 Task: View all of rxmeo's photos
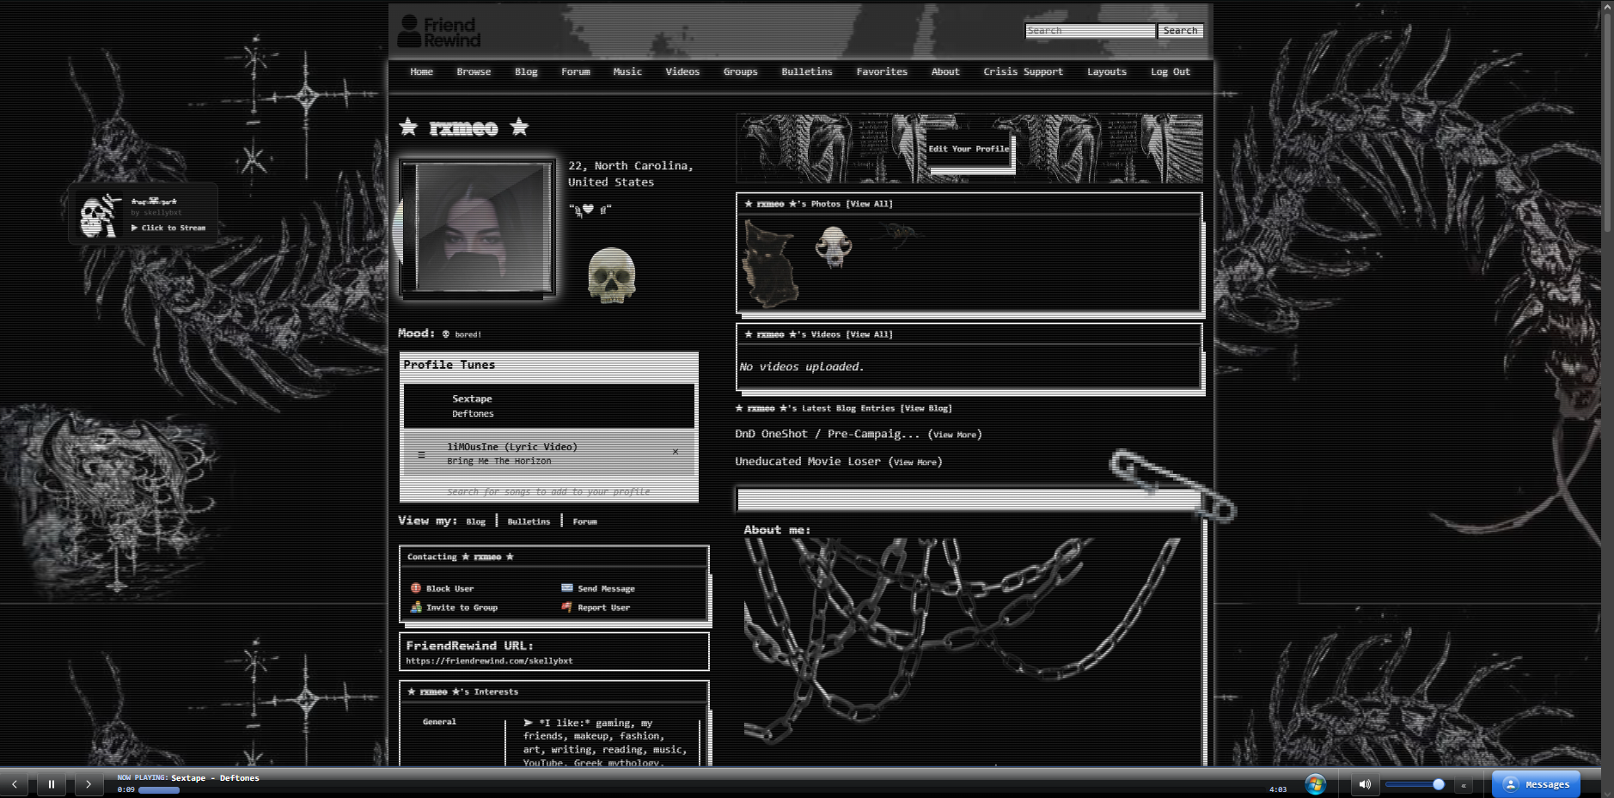[869, 204]
